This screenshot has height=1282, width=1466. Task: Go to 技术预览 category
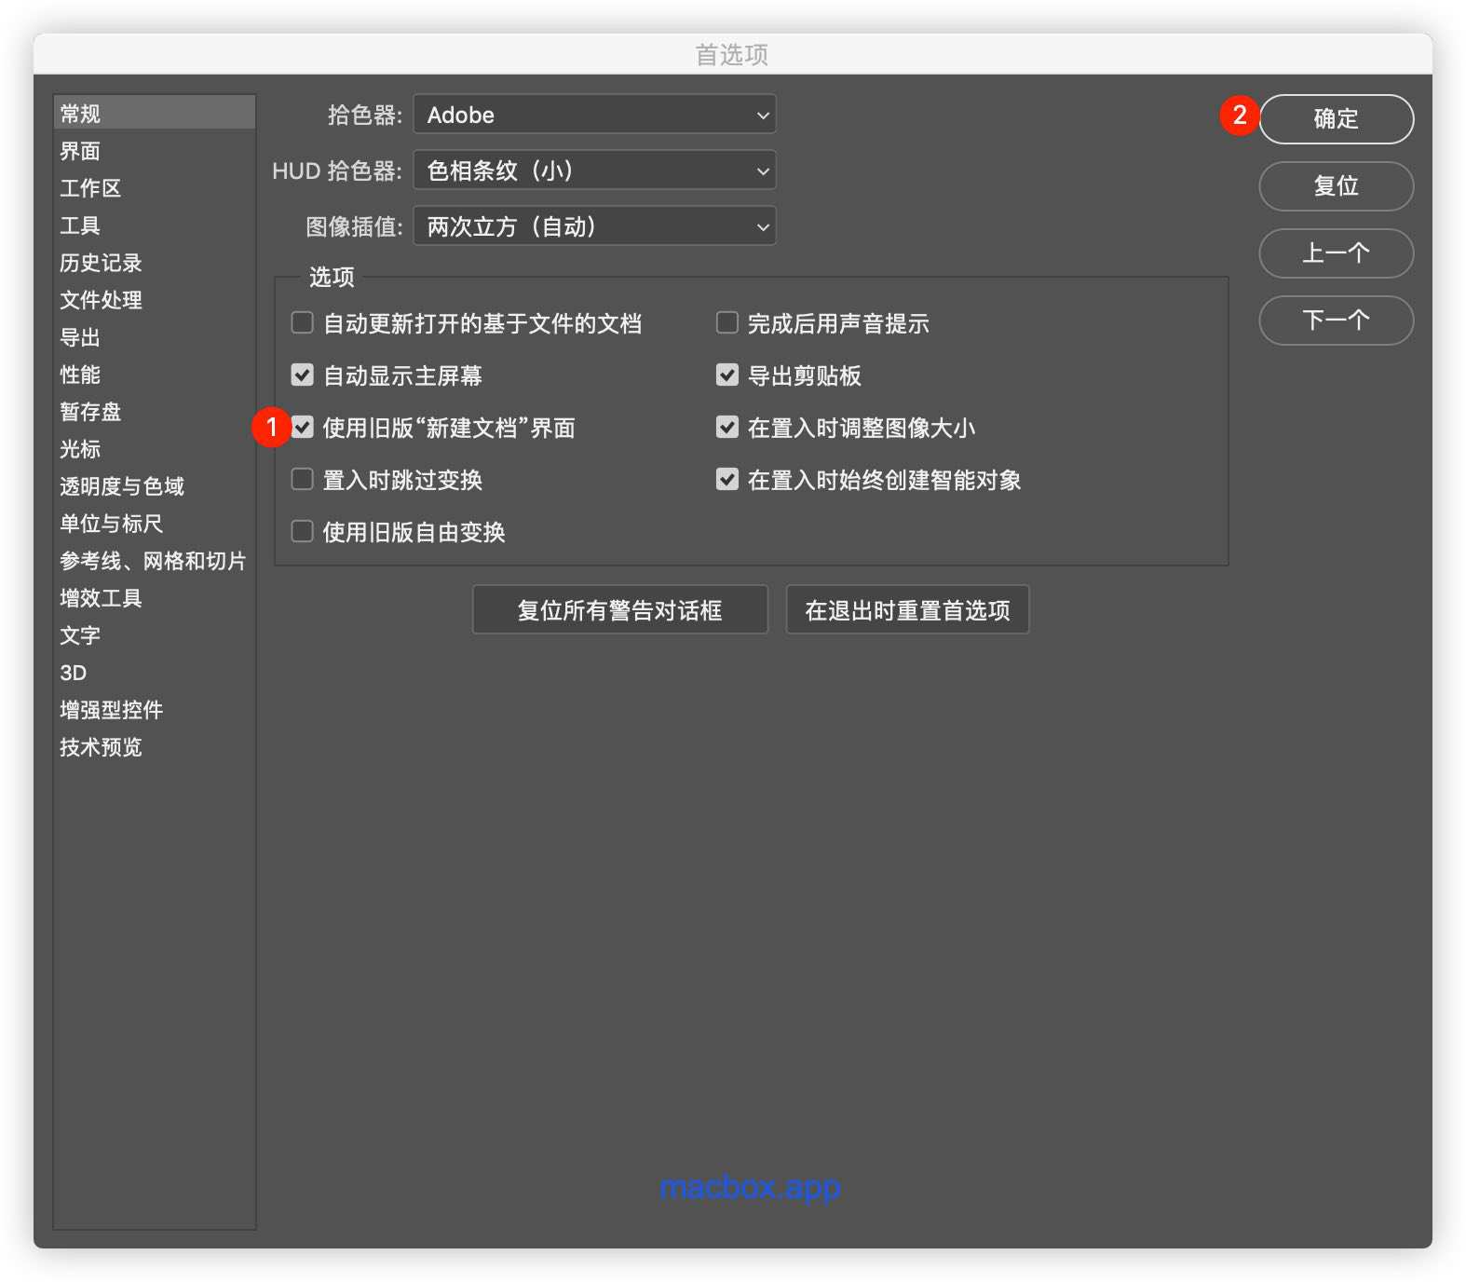[155, 747]
